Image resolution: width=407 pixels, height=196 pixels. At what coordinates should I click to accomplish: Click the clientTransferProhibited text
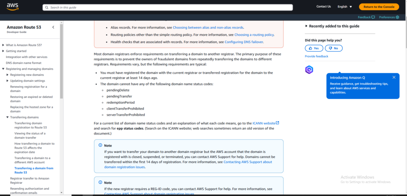tap(125, 108)
